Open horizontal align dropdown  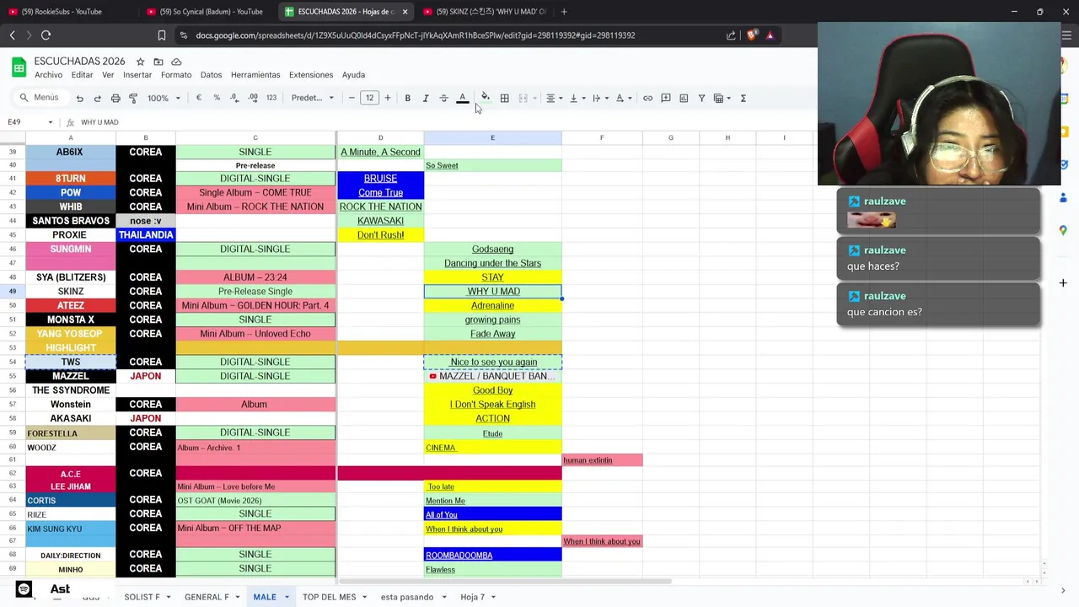pyautogui.click(x=554, y=98)
